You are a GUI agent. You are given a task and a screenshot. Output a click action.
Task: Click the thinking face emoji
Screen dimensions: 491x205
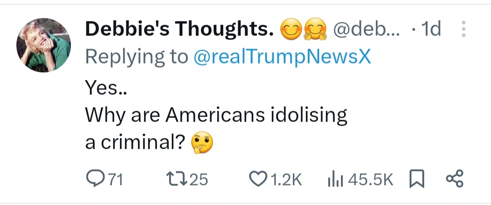(x=203, y=143)
